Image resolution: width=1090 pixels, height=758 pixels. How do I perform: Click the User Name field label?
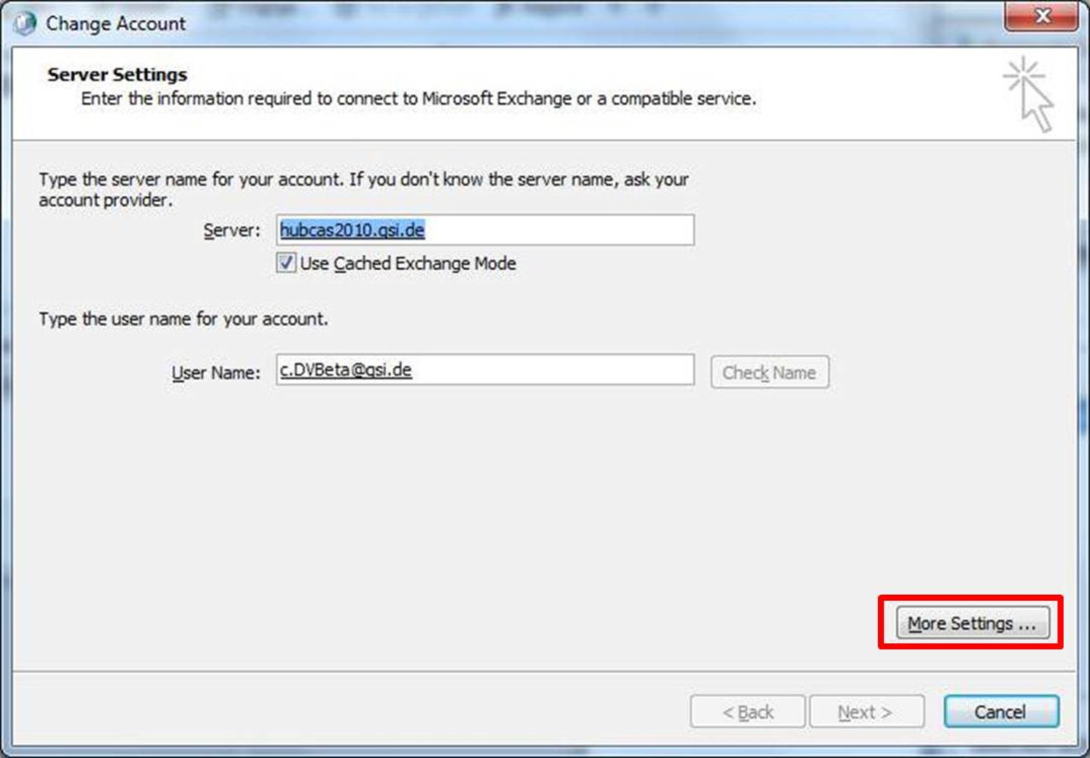215,373
